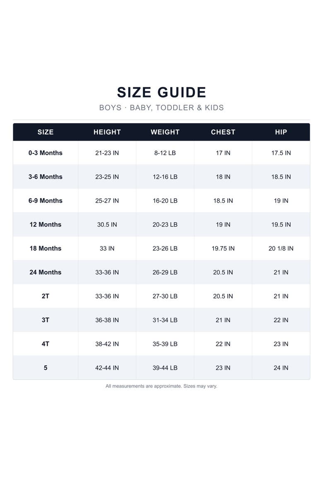Click the SIZE GUIDE title
The height and width of the screenshot is (484, 323).
tap(161, 92)
